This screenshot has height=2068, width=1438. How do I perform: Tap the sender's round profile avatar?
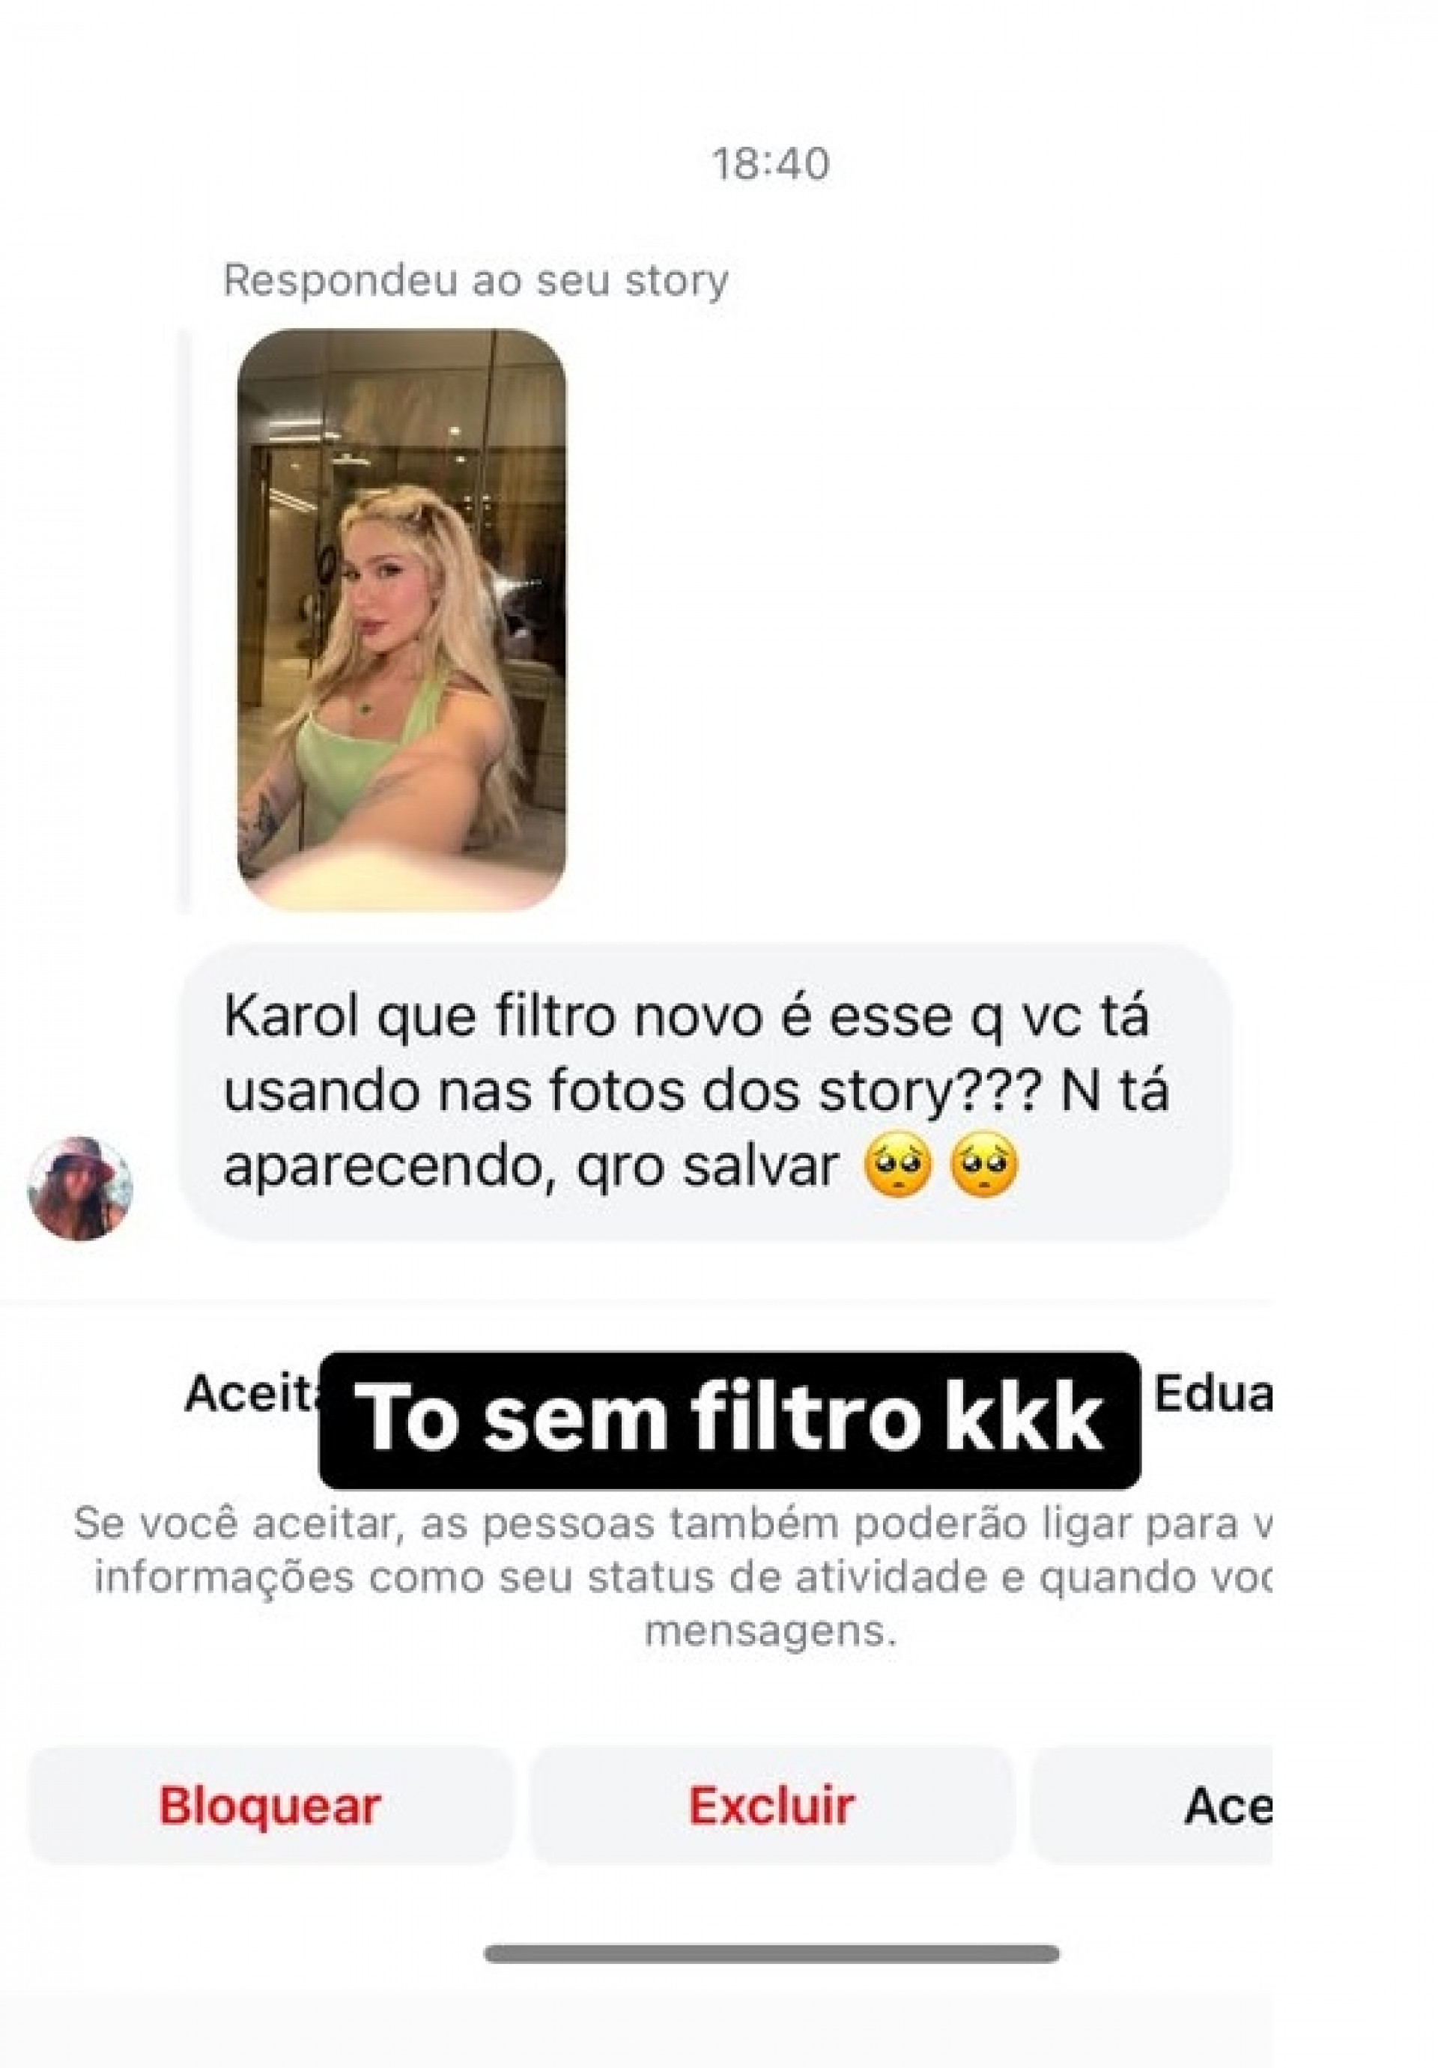(x=80, y=1187)
